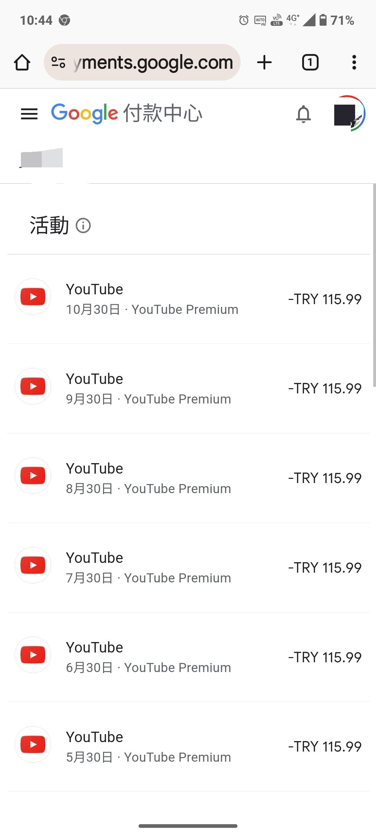Open the 5月30日 YouTube Premium transaction
The image size is (376, 837).
(149, 747)
